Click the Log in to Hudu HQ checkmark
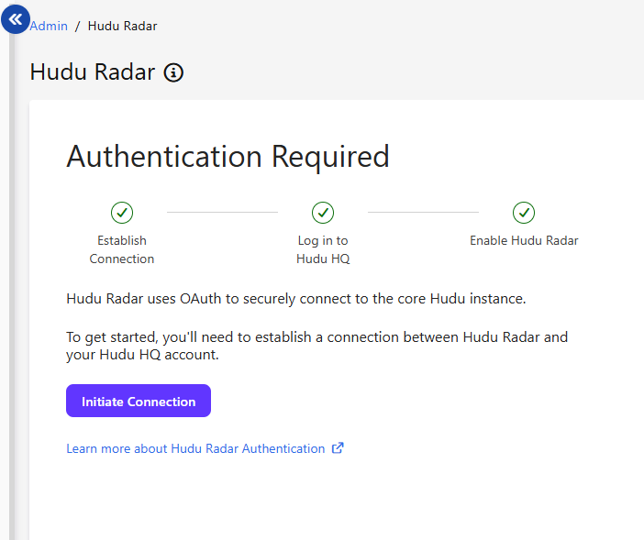 (323, 213)
